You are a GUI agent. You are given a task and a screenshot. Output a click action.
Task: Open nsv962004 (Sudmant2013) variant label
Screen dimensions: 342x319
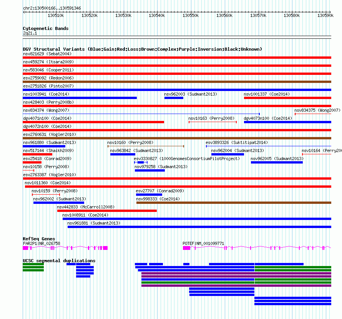click(x=237, y=150)
